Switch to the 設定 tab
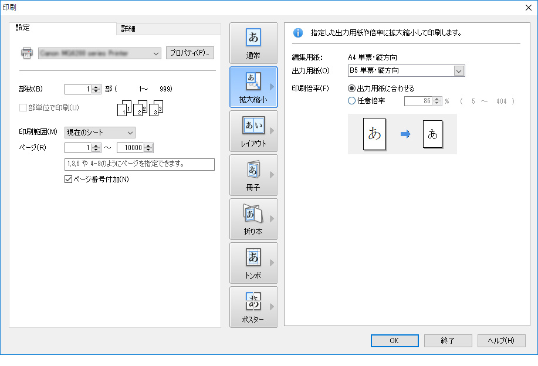The image size is (538, 366). click(x=23, y=28)
